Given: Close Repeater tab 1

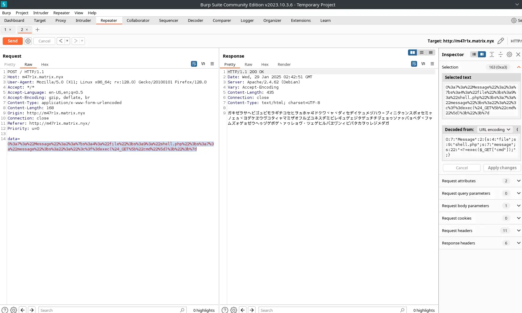Looking at the screenshot, I should (x=10, y=29).
